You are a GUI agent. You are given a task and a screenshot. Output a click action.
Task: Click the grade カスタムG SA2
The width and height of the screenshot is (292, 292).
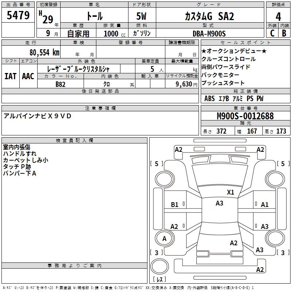pyautogui.click(x=210, y=16)
